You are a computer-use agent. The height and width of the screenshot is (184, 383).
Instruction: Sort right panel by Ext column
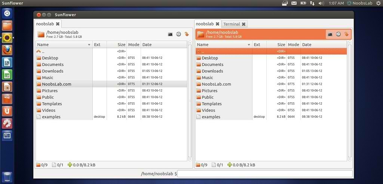tap(260, 45)
